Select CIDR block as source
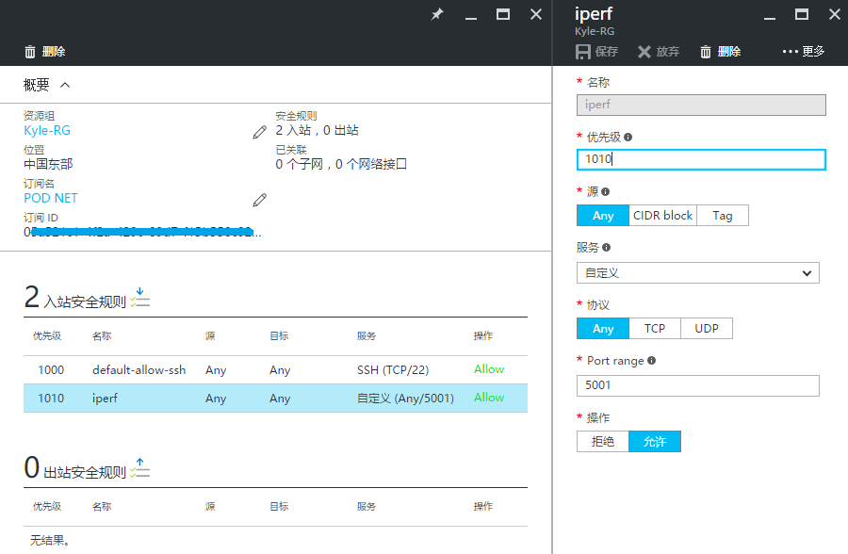848x554 pixels. [662, 216]
